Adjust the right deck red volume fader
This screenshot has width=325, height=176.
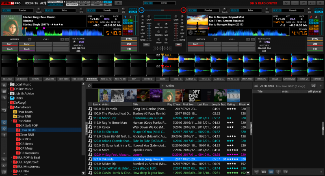point(176,32)
